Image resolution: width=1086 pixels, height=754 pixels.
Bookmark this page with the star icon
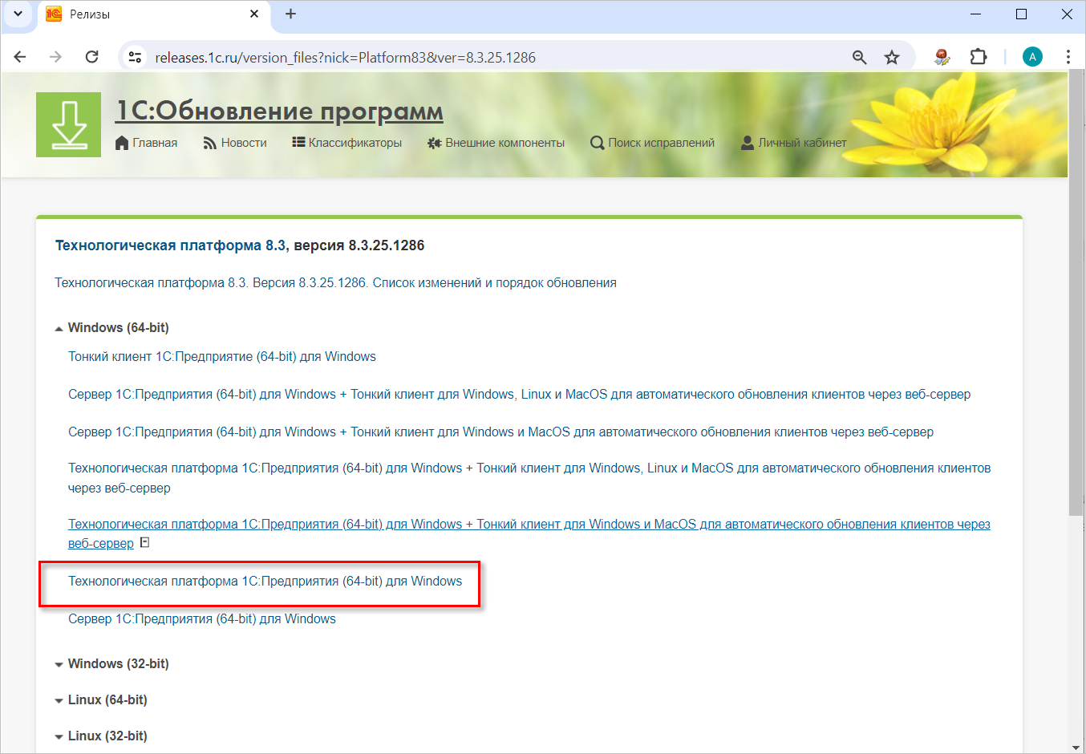[x=892, y=57]
